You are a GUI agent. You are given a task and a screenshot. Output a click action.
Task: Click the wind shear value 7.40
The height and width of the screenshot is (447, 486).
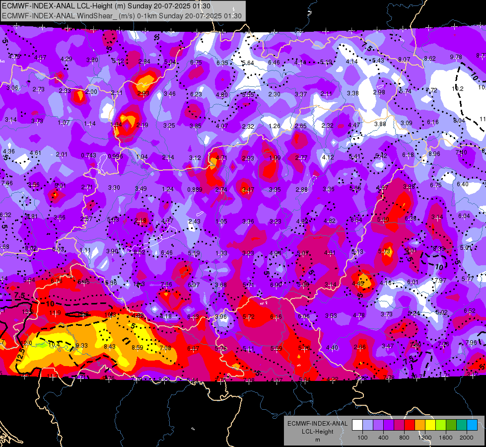tap(461, 152)
